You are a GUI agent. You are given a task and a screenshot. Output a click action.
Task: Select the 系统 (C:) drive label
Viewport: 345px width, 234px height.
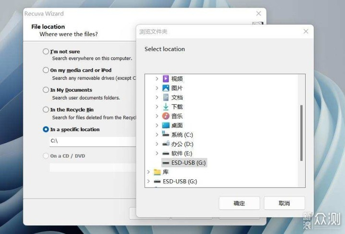[x=182, y=135]
